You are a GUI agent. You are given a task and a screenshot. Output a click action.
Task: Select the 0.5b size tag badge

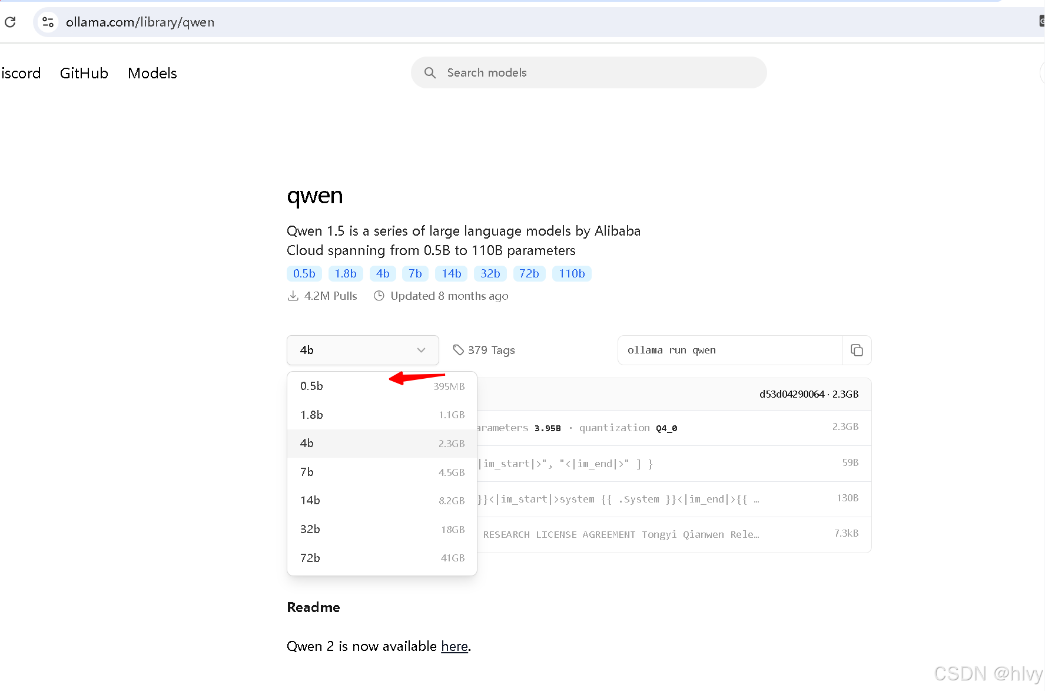point(304,273)
